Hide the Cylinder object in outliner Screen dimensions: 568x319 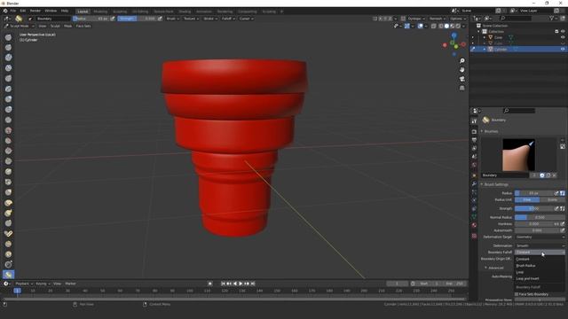coord(563,50)
